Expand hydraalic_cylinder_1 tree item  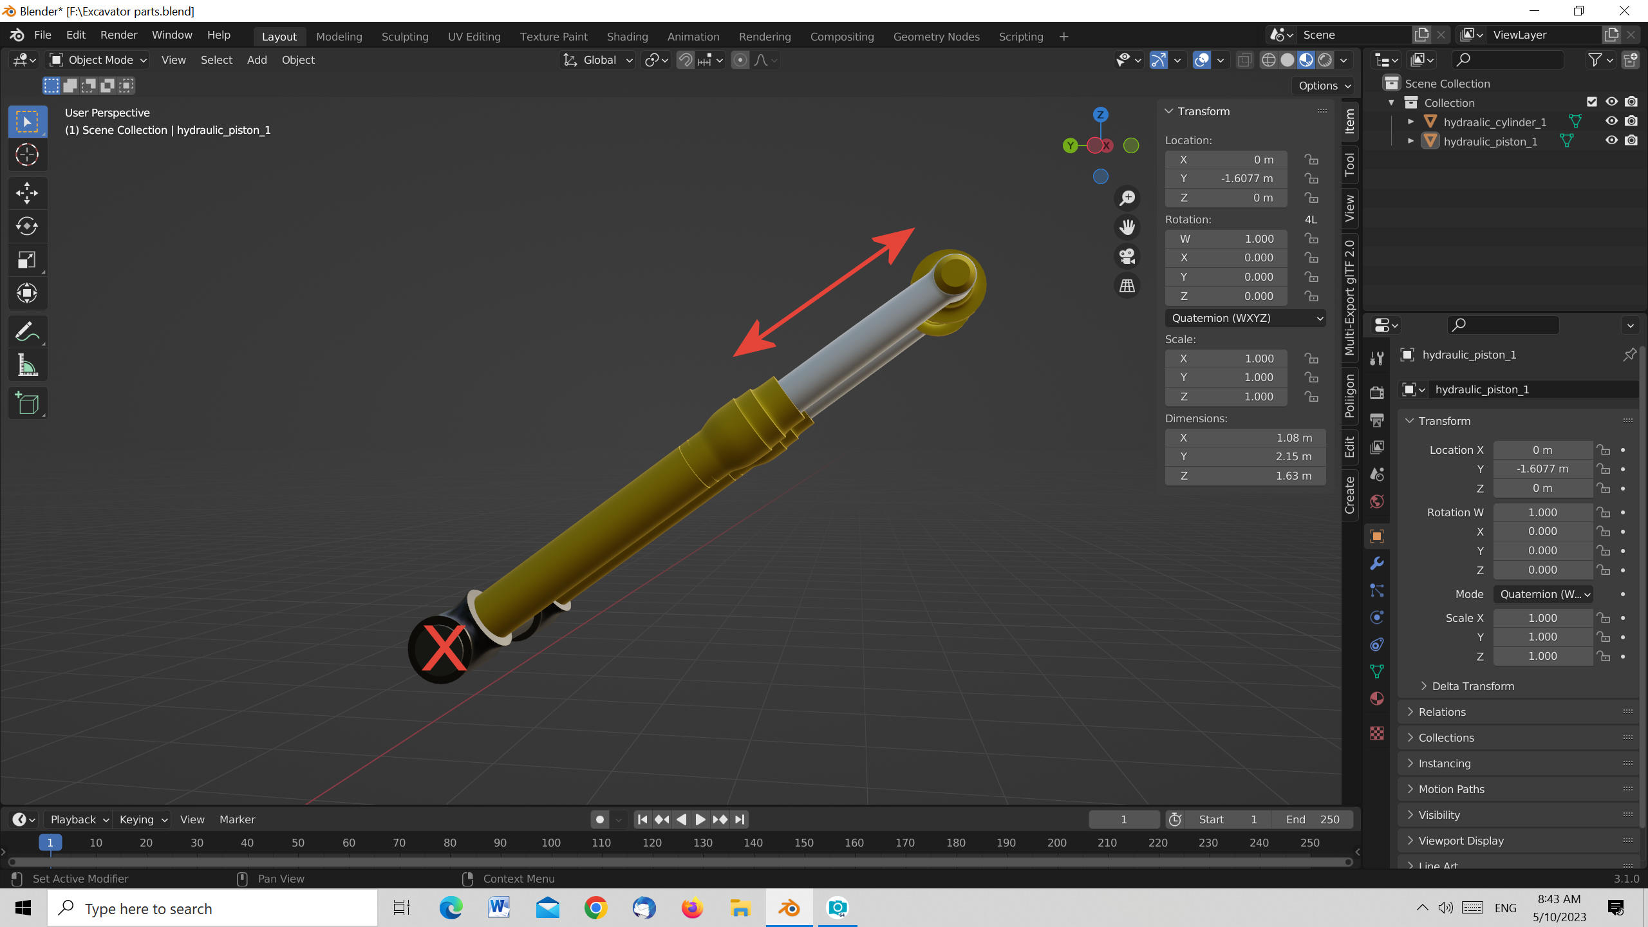pyautogui.click(x=1411, y=122)
